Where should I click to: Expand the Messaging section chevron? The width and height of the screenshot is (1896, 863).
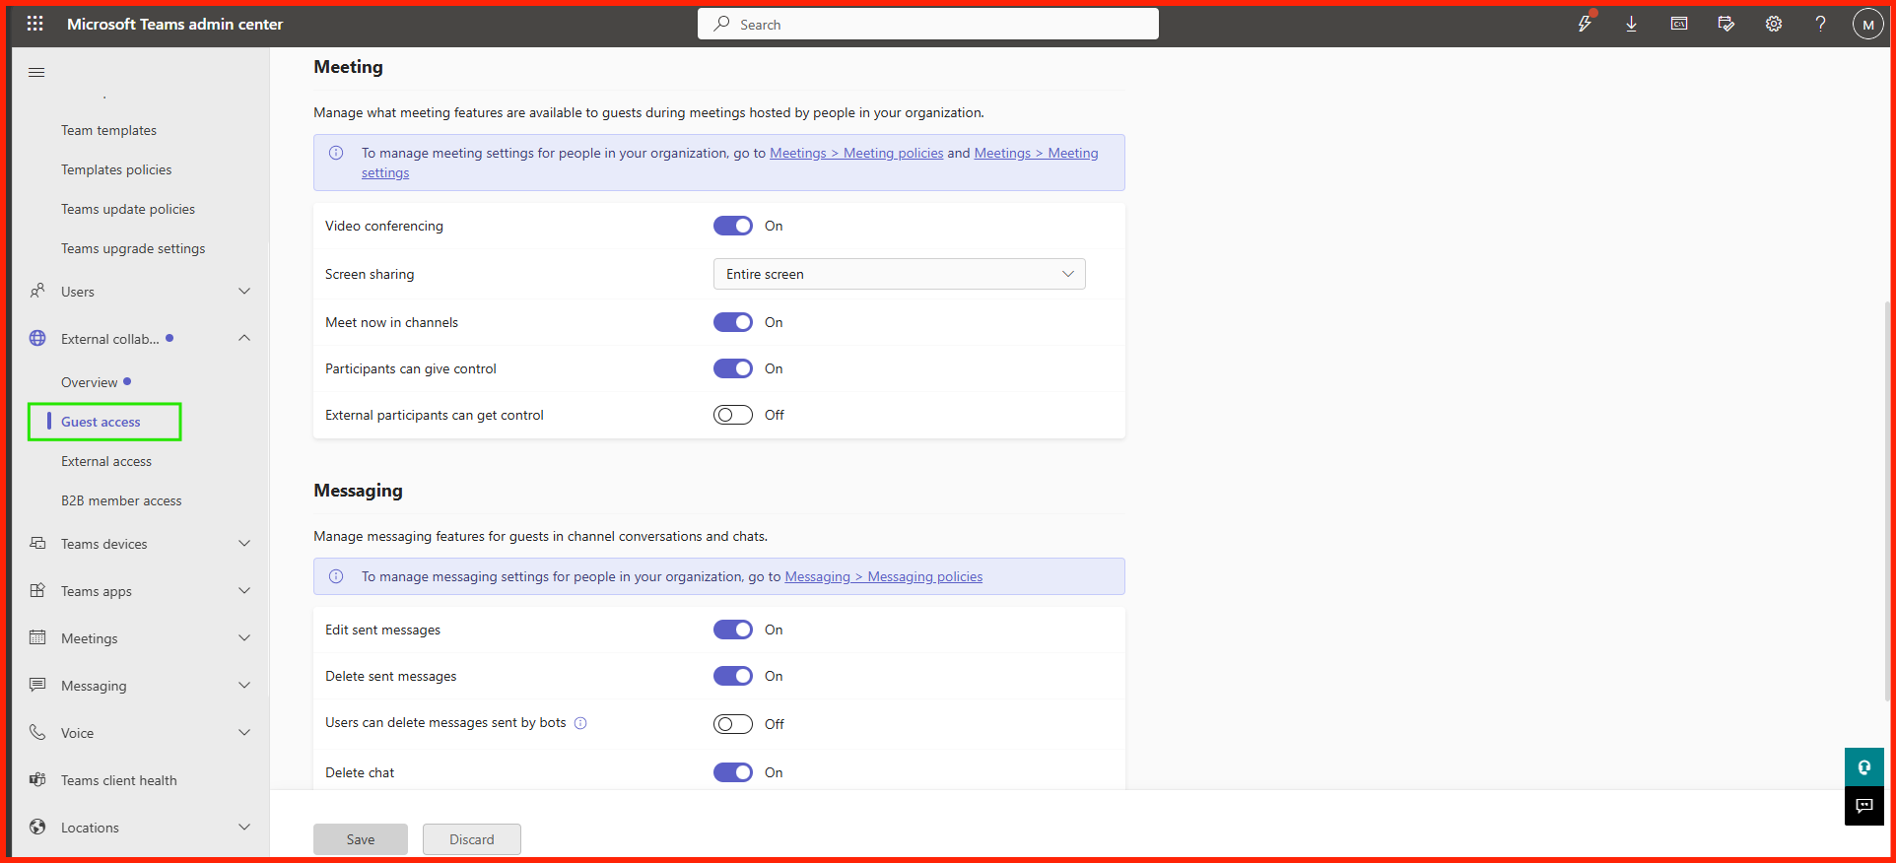244,685
